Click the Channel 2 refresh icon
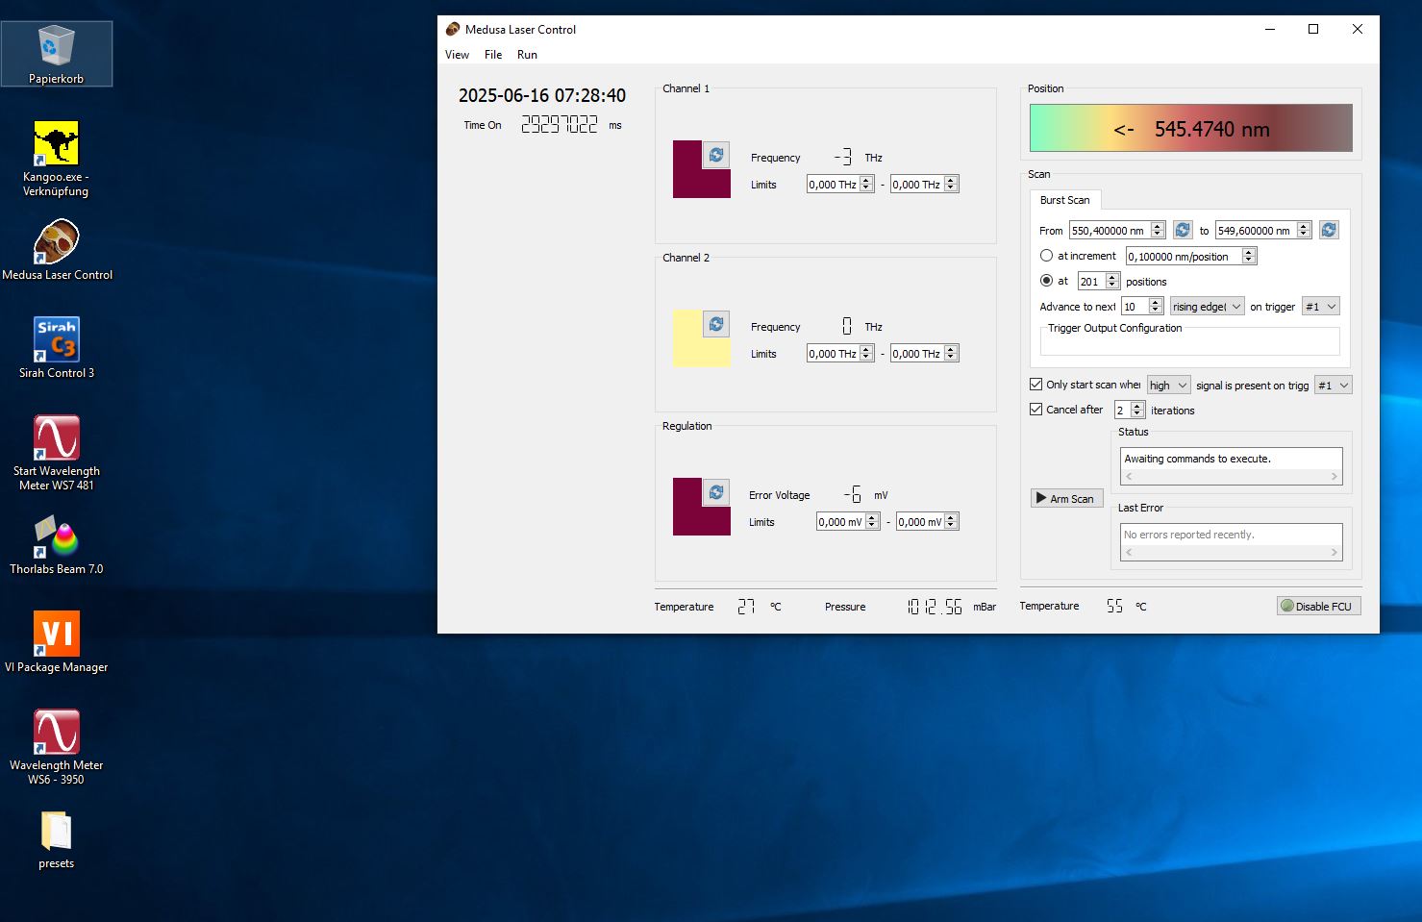 tap(715, 324)
